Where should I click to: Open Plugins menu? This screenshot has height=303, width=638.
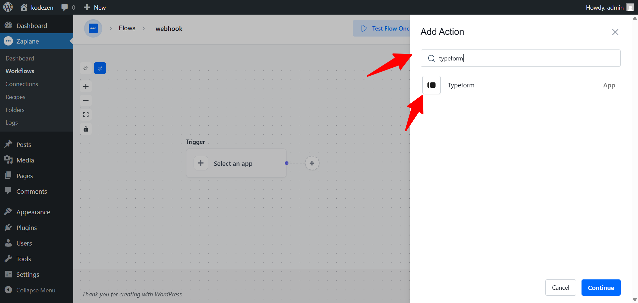tap(37, 228)
